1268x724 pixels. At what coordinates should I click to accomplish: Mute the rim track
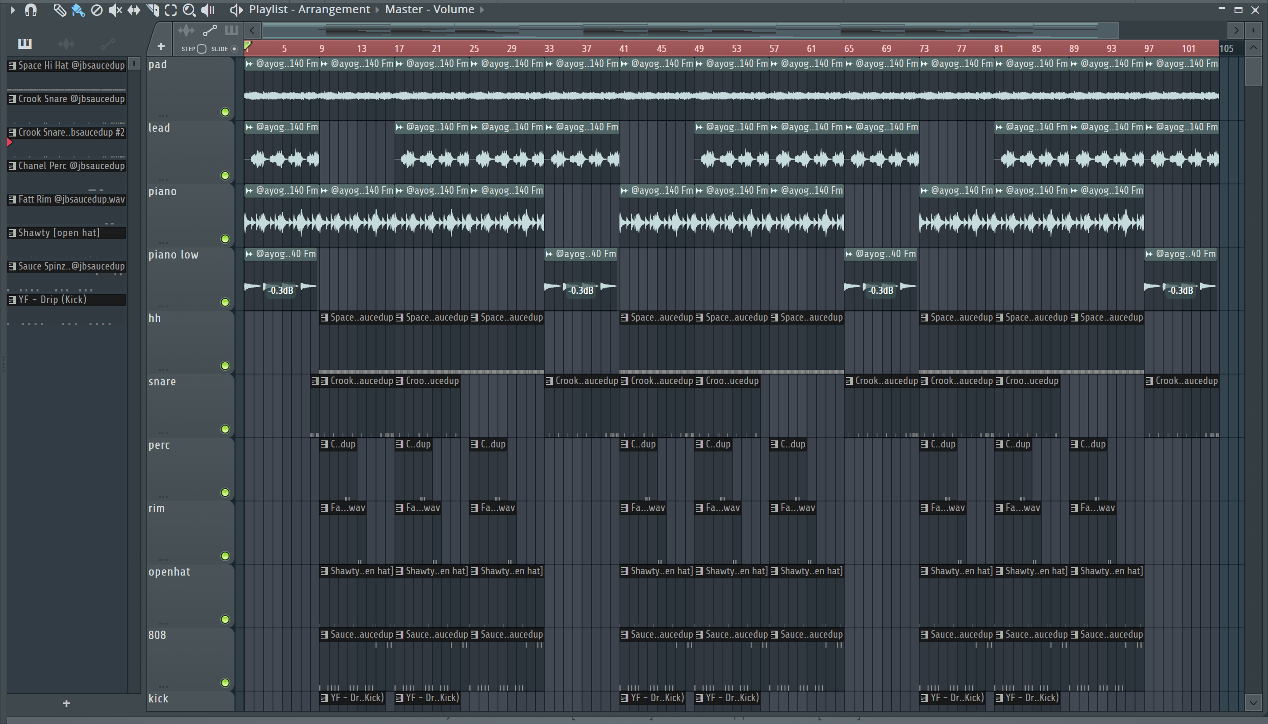(x=225, y=556)
